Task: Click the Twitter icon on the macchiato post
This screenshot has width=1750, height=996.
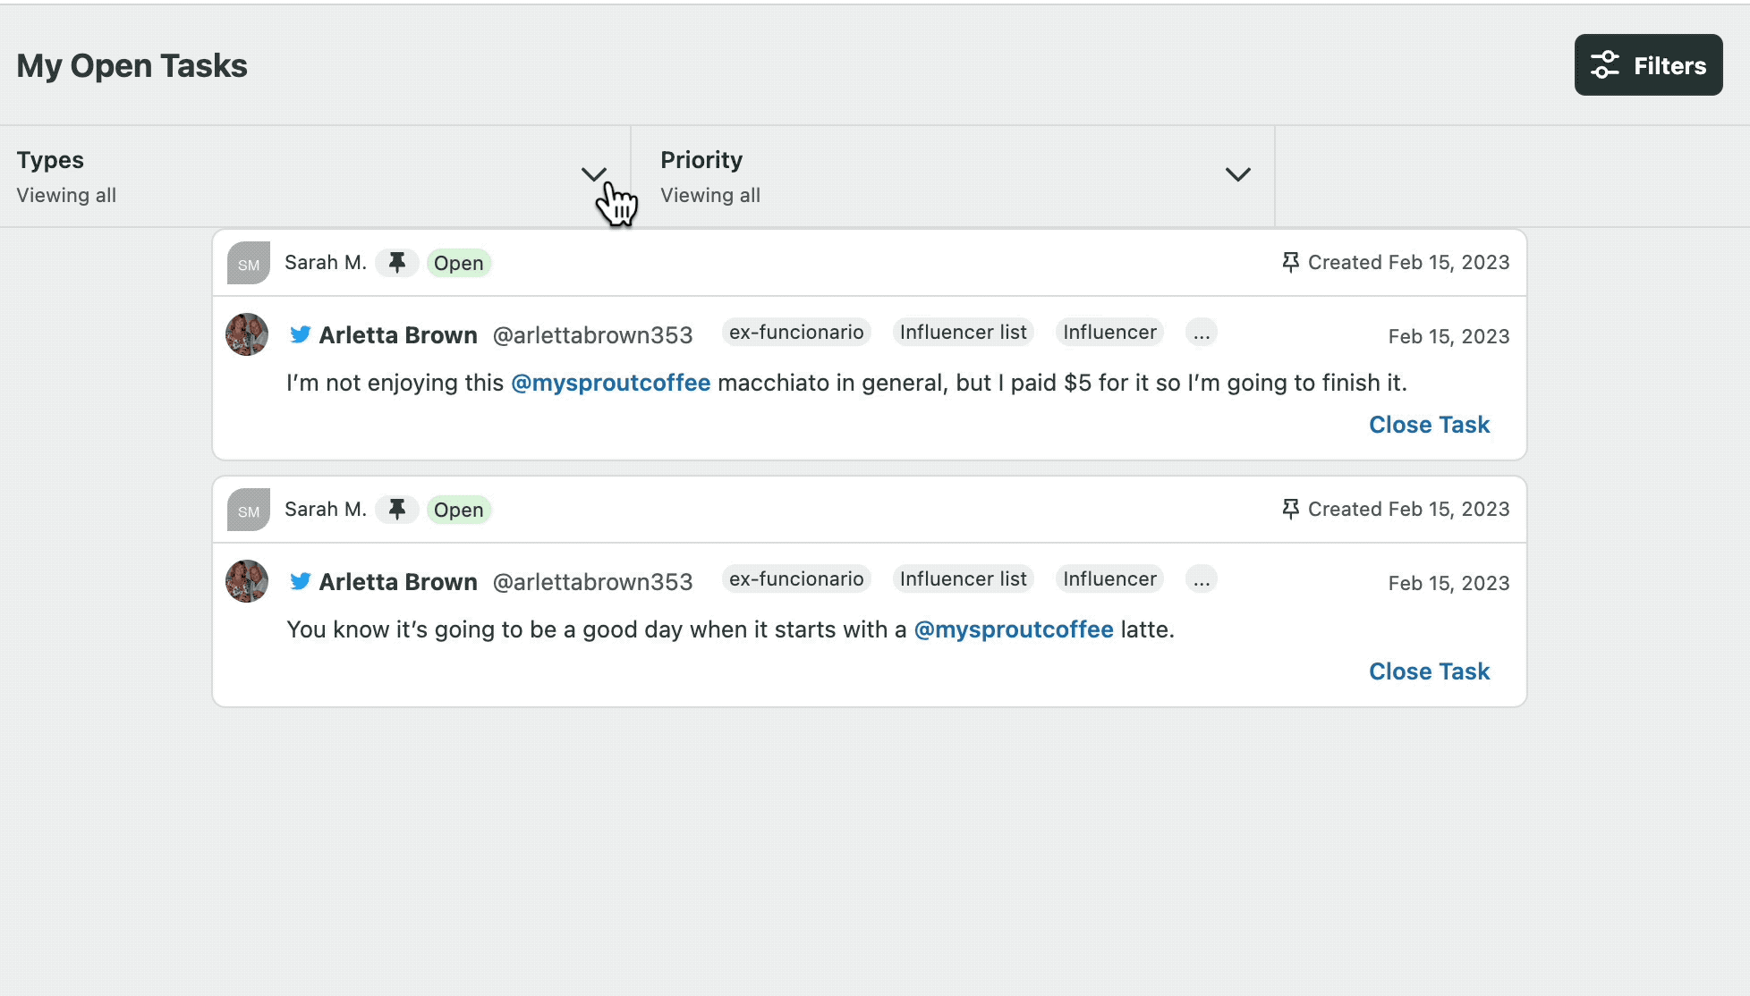Action: click(302, 334)
